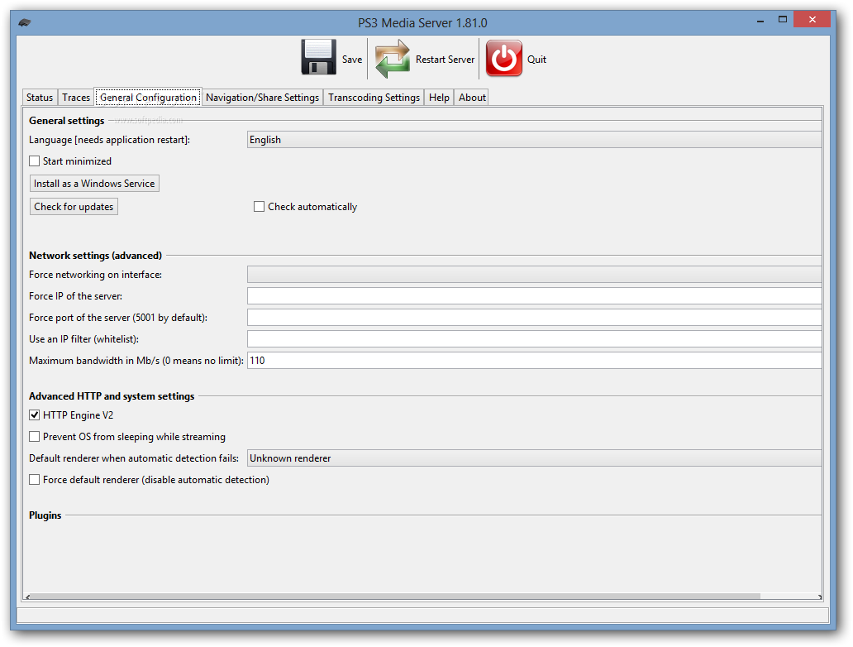The height and width of the screenshot is (647, 853).
Task: Select the General Configuration tab
Action: (x=148, y=98)
